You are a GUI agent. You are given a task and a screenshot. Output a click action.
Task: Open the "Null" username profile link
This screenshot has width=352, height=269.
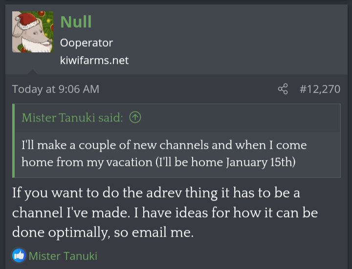click(76, 21)
